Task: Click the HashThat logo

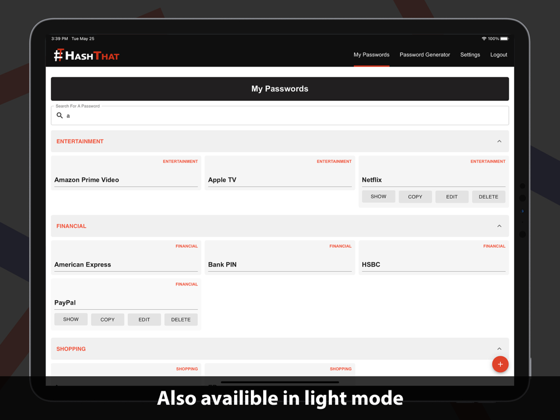Action: [87, 55]
